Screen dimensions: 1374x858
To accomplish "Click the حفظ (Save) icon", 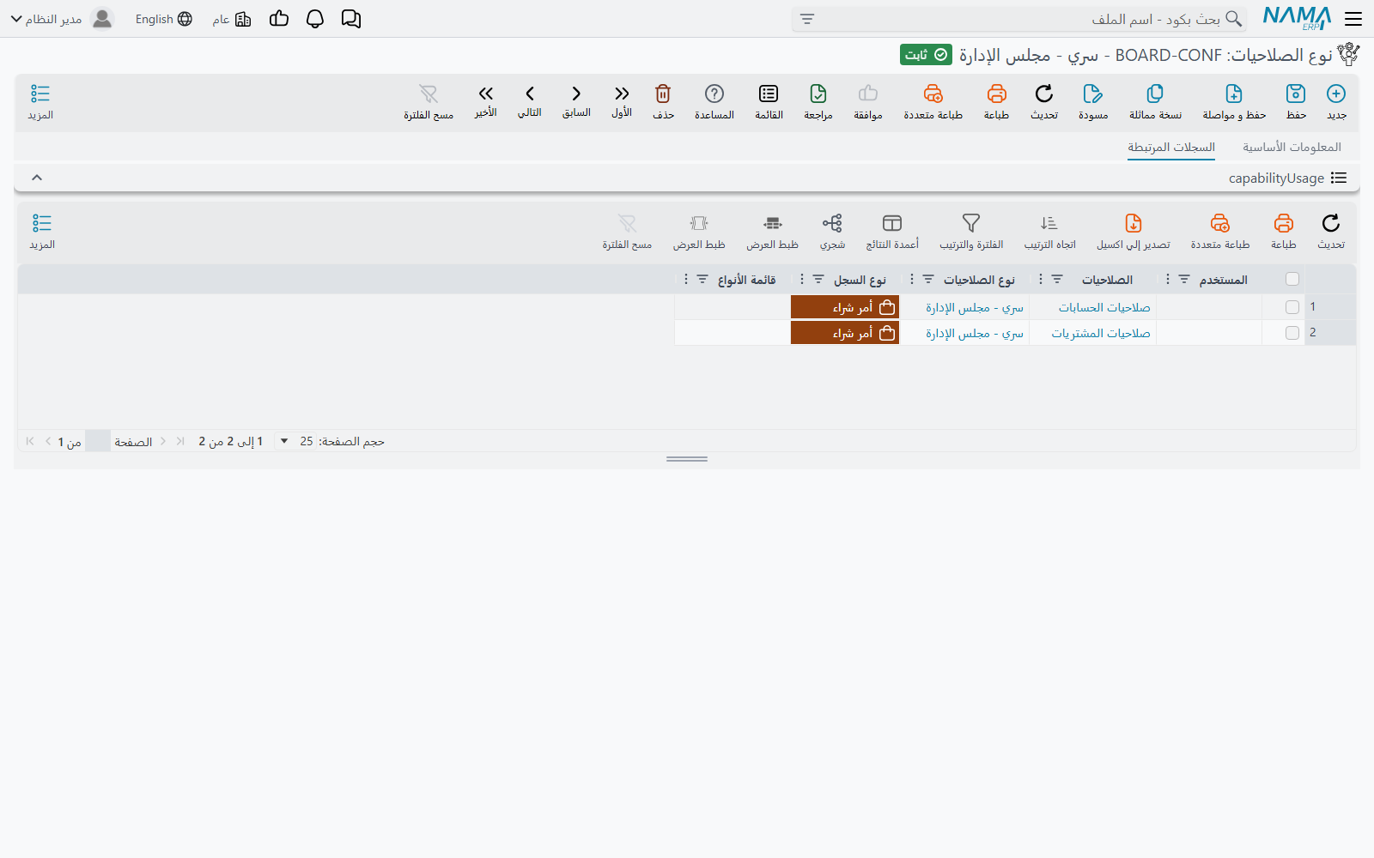I will (1296, 94).
